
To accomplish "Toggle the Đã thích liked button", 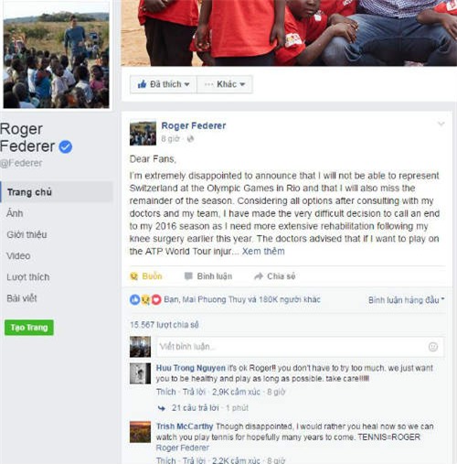I will [x=164, y=84].
